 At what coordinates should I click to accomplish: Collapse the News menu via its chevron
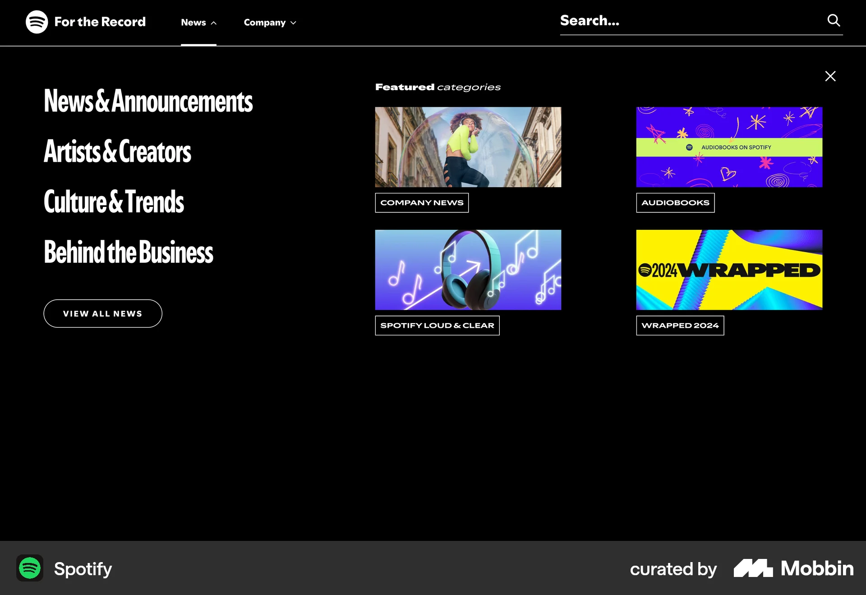[x=213, y=23]
